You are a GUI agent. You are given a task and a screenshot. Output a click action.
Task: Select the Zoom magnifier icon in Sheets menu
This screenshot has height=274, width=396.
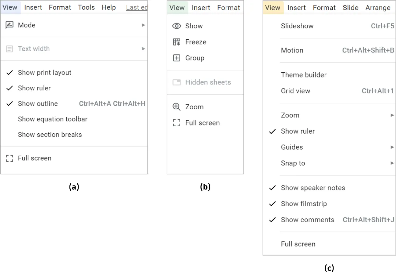click(177, 107)
